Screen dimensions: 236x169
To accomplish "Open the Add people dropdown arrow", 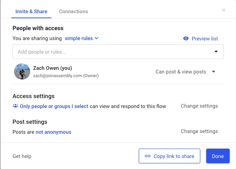I will [216, 52].
